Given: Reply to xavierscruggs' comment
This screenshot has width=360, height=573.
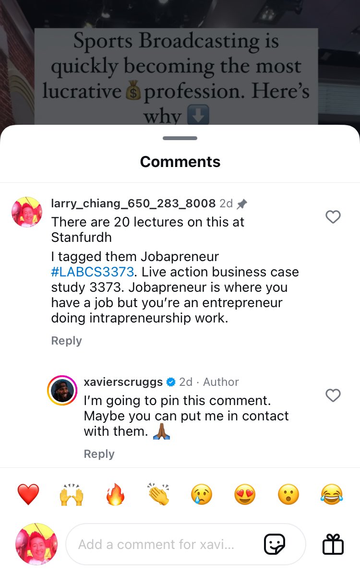Looking at the screenshot, I should [x=99, y=454].
